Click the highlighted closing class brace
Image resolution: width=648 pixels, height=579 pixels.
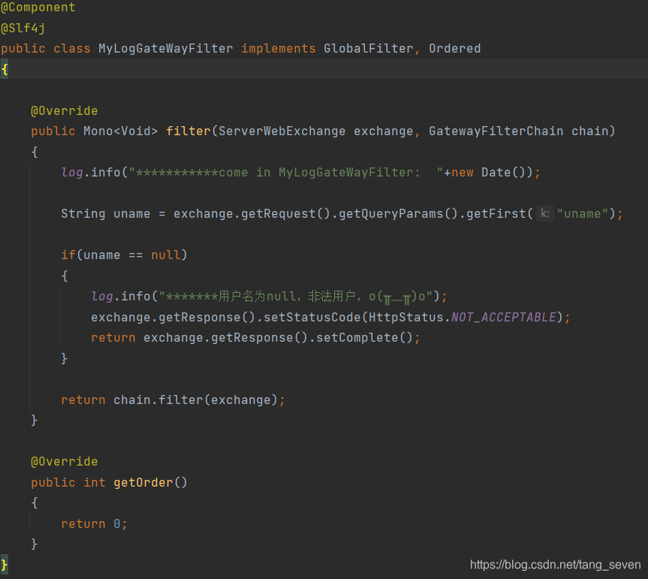[x=5, y=565]
